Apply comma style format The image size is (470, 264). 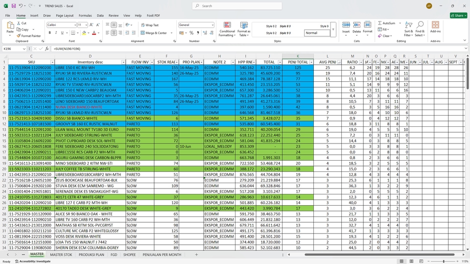click(198, 33)
